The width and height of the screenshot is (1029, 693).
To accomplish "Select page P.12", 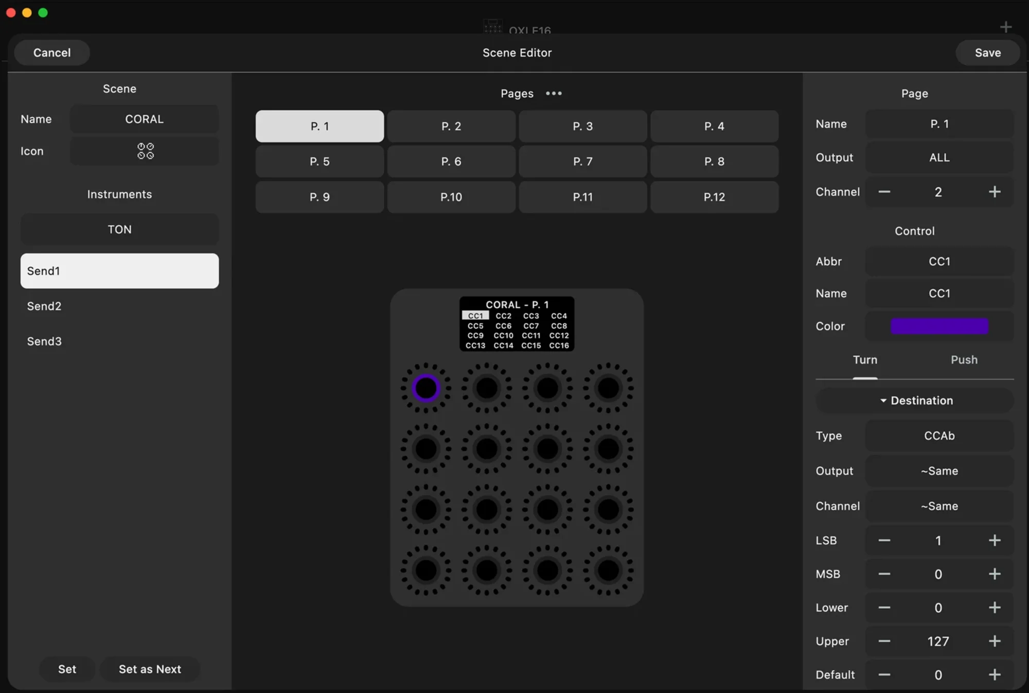I will coord(714,197).
